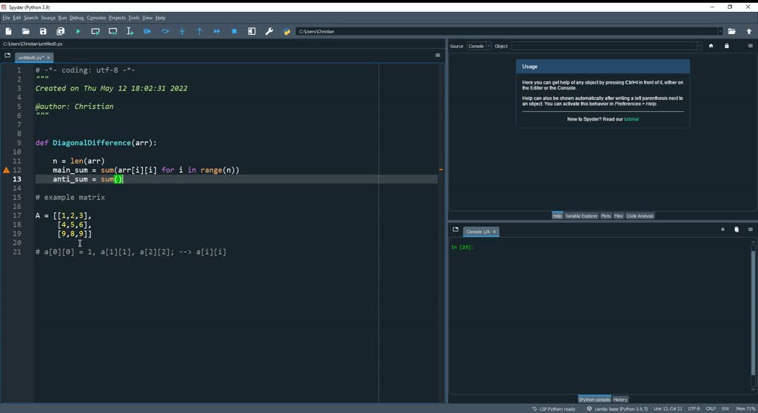Screen dimensions: 758x413
Task: Open Preferences with the wrench icon
Action: point(269,32)
